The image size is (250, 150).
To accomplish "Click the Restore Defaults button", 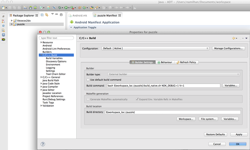I will pos(216,134).
